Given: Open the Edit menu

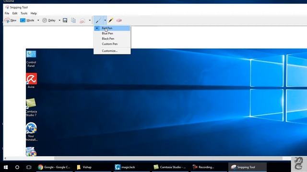Looking at the screenshot, I should pos(15,13).
